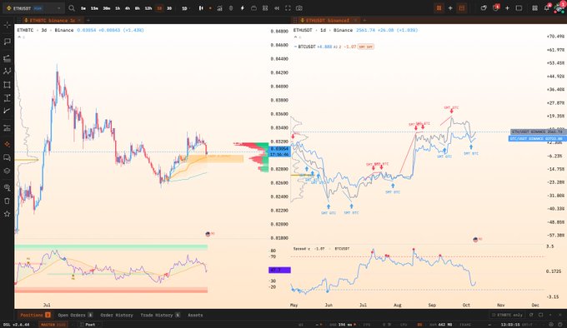The width and height of the screenshot is (567, 328).
Task: Add new layout with first plus icon
Action: [x=450, y=8]
